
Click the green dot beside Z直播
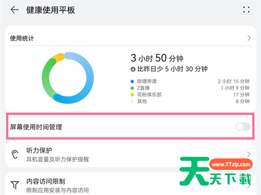tap(132, 88)
